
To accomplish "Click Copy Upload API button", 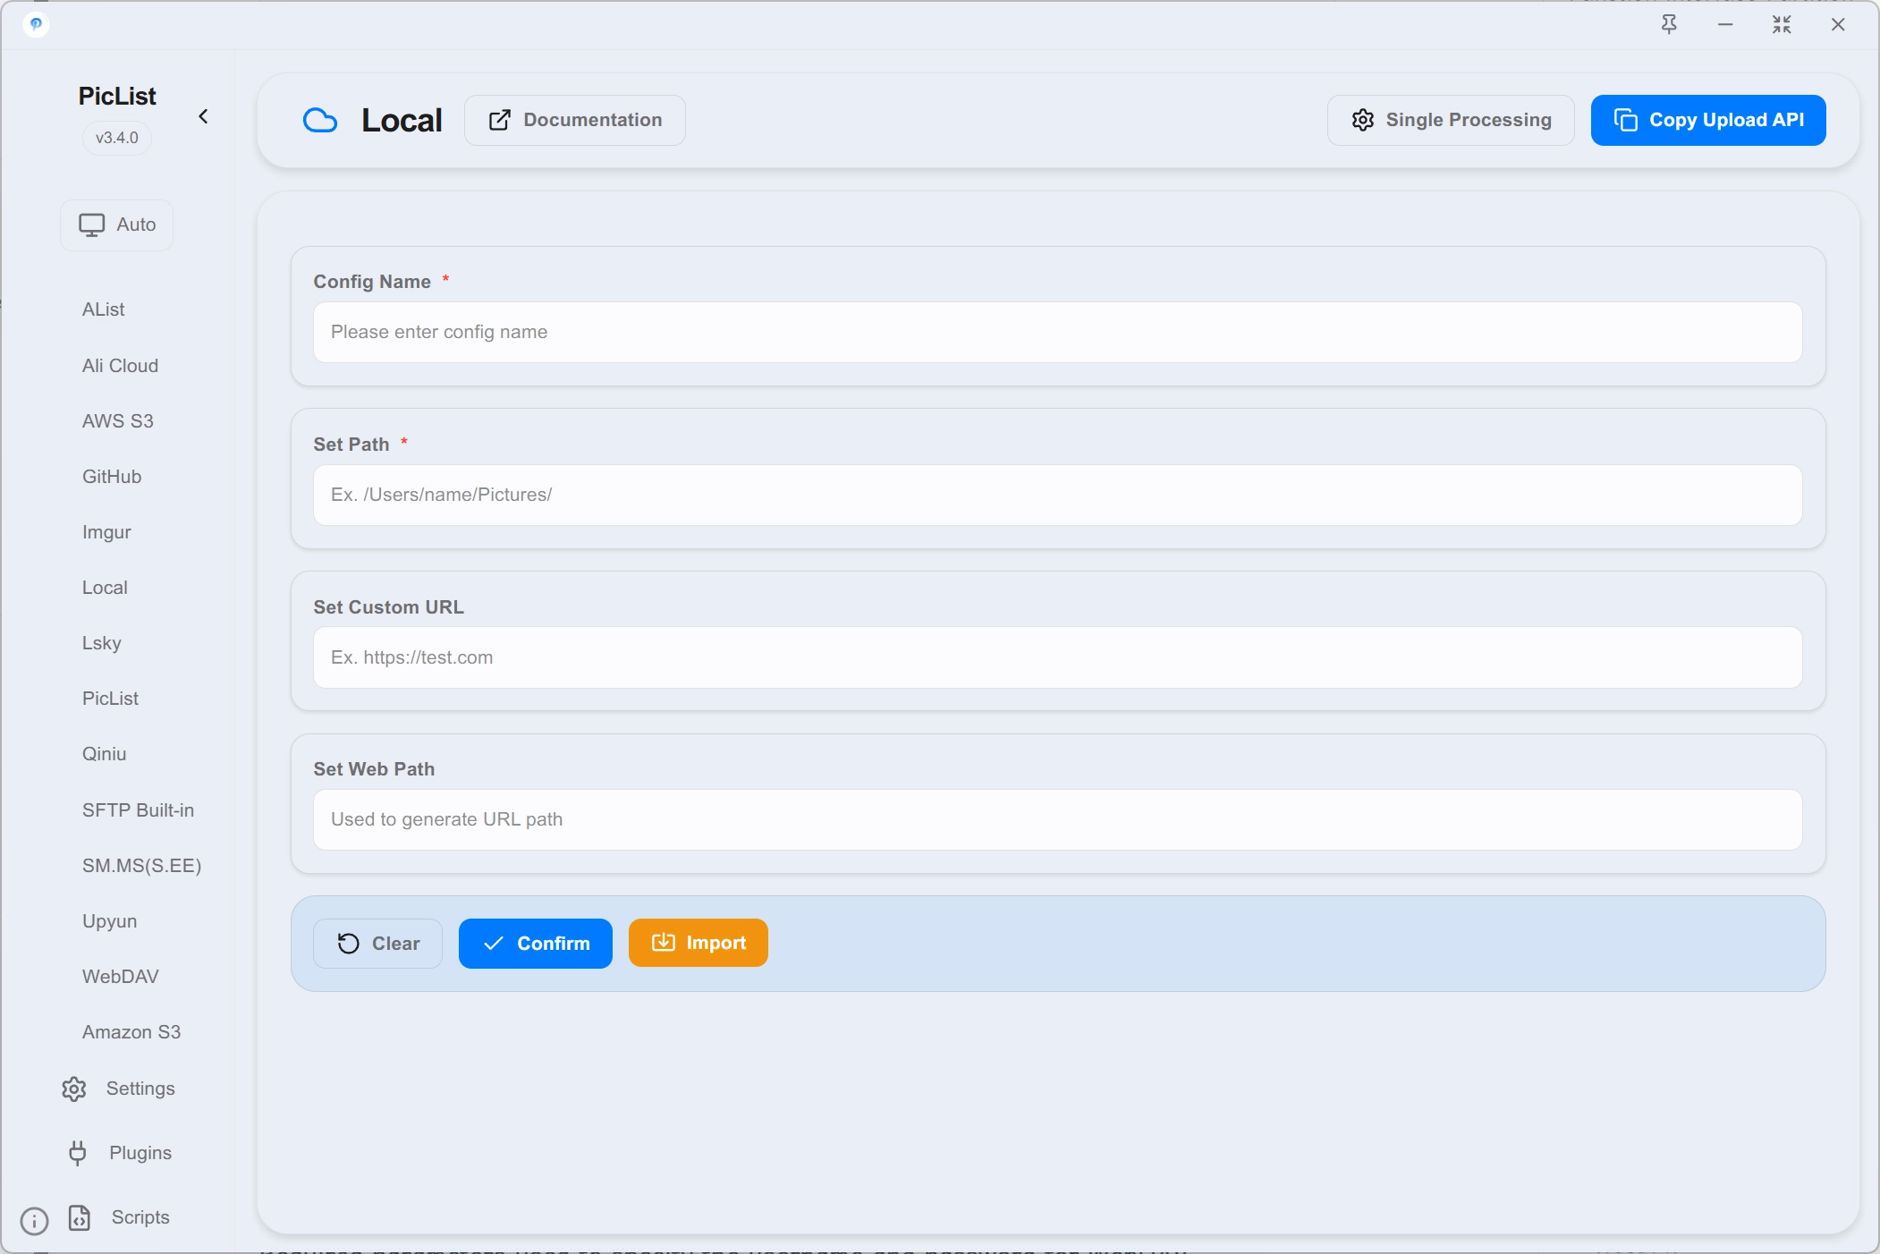I will click(x=1708, y=120).
